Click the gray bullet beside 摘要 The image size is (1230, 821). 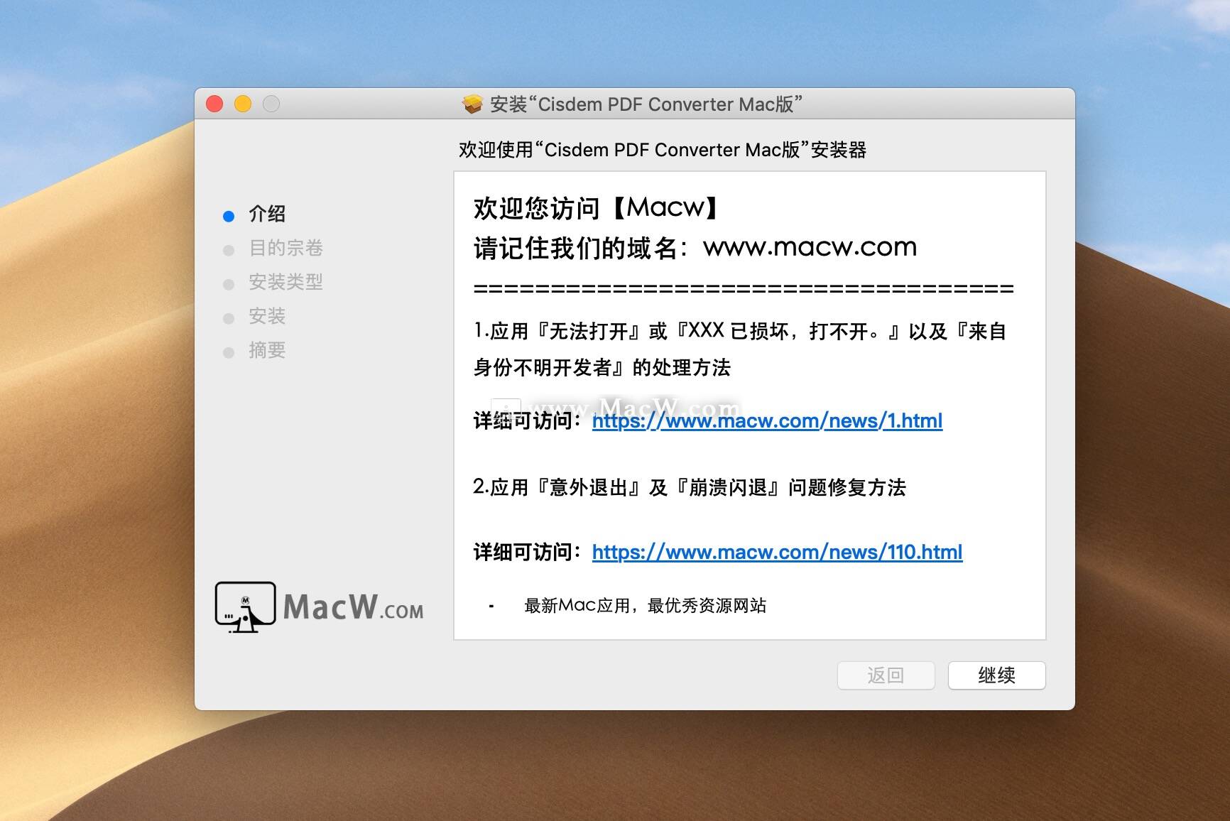coord(229,352)
